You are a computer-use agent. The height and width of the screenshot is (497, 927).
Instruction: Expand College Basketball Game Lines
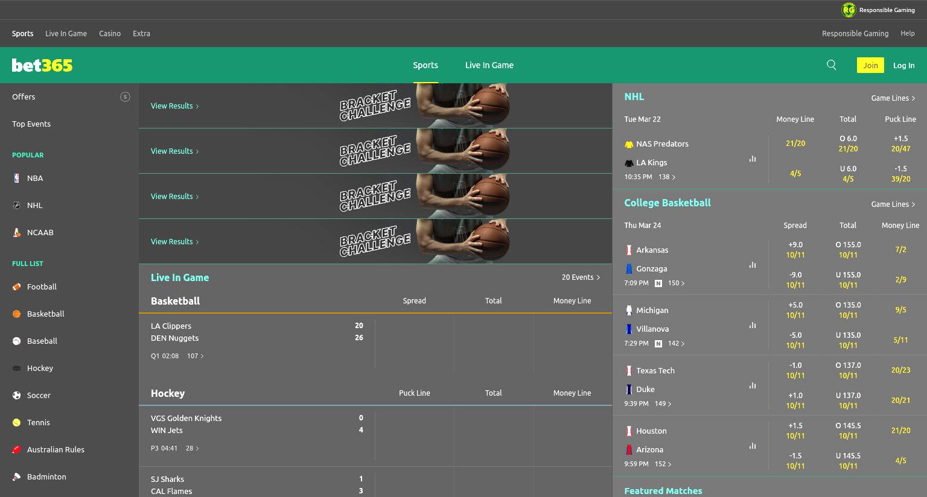[893, 204]
